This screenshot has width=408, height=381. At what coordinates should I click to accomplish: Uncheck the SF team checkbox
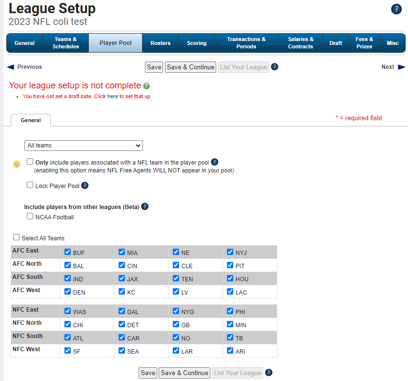[68, 350]
